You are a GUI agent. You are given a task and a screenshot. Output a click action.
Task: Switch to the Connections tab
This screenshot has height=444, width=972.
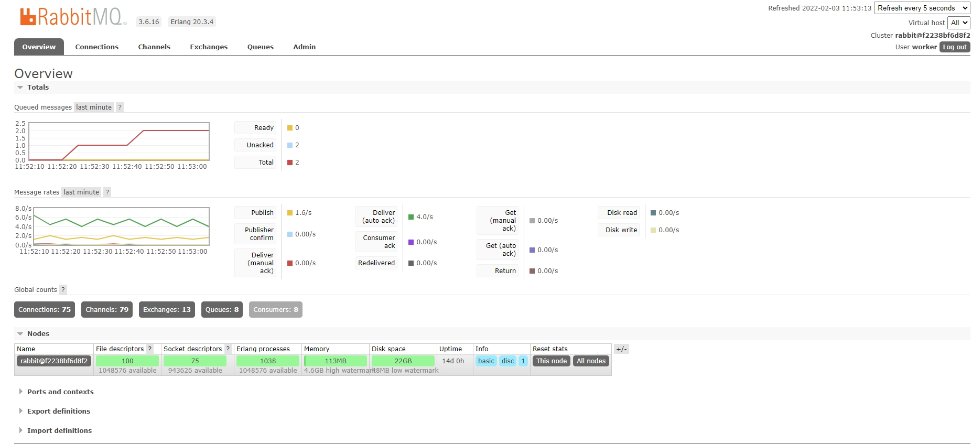pos(97,47)
